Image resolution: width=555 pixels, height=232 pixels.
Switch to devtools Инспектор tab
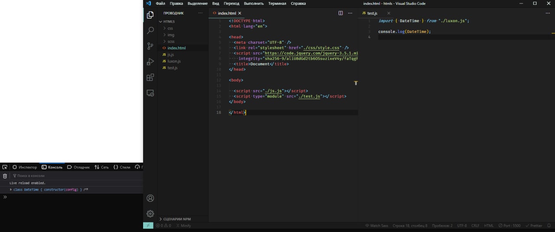click(x=25, y=167)
